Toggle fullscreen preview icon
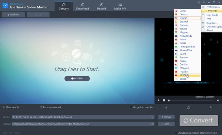222x135 pixels. 166,107
